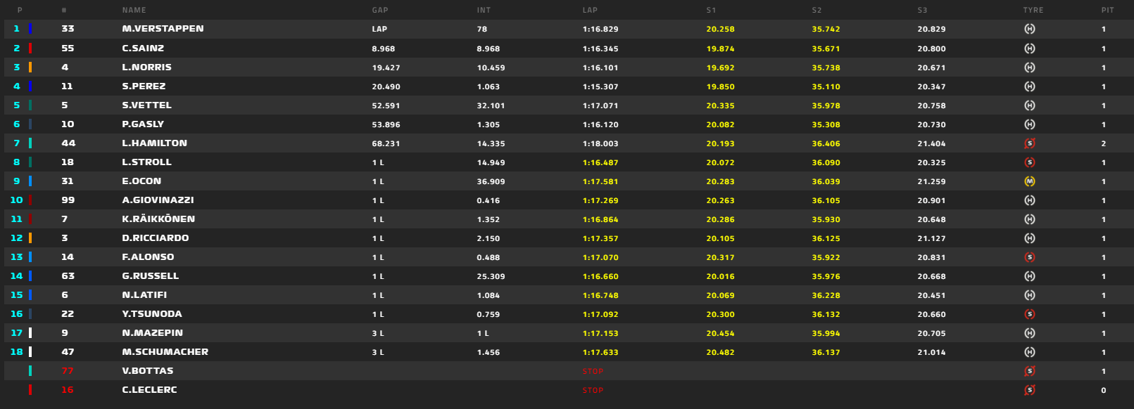Screen dimensions: 1134x409
Task: Click Stroll's red soft tyre icon
Action: 1029,162
